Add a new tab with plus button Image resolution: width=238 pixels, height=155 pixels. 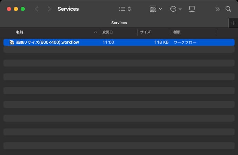point(233,23)
